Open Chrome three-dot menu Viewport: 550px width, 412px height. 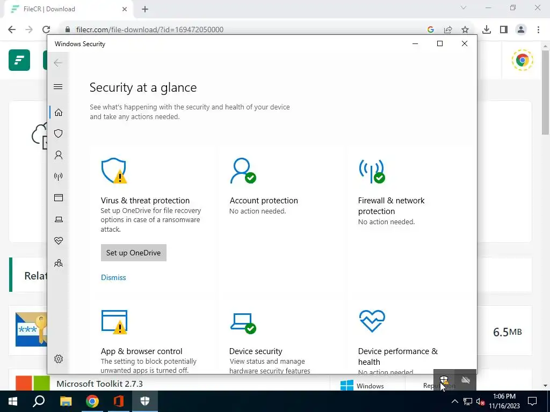coord(538,30)
